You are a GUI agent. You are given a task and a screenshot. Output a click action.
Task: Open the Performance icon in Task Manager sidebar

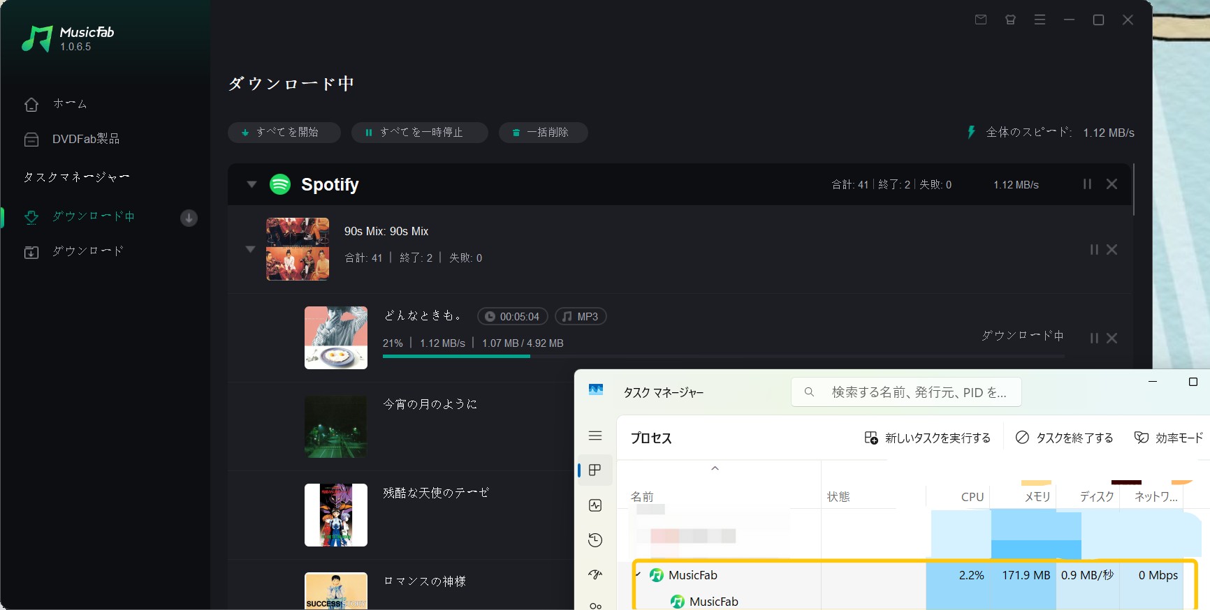tap(595, 505)
